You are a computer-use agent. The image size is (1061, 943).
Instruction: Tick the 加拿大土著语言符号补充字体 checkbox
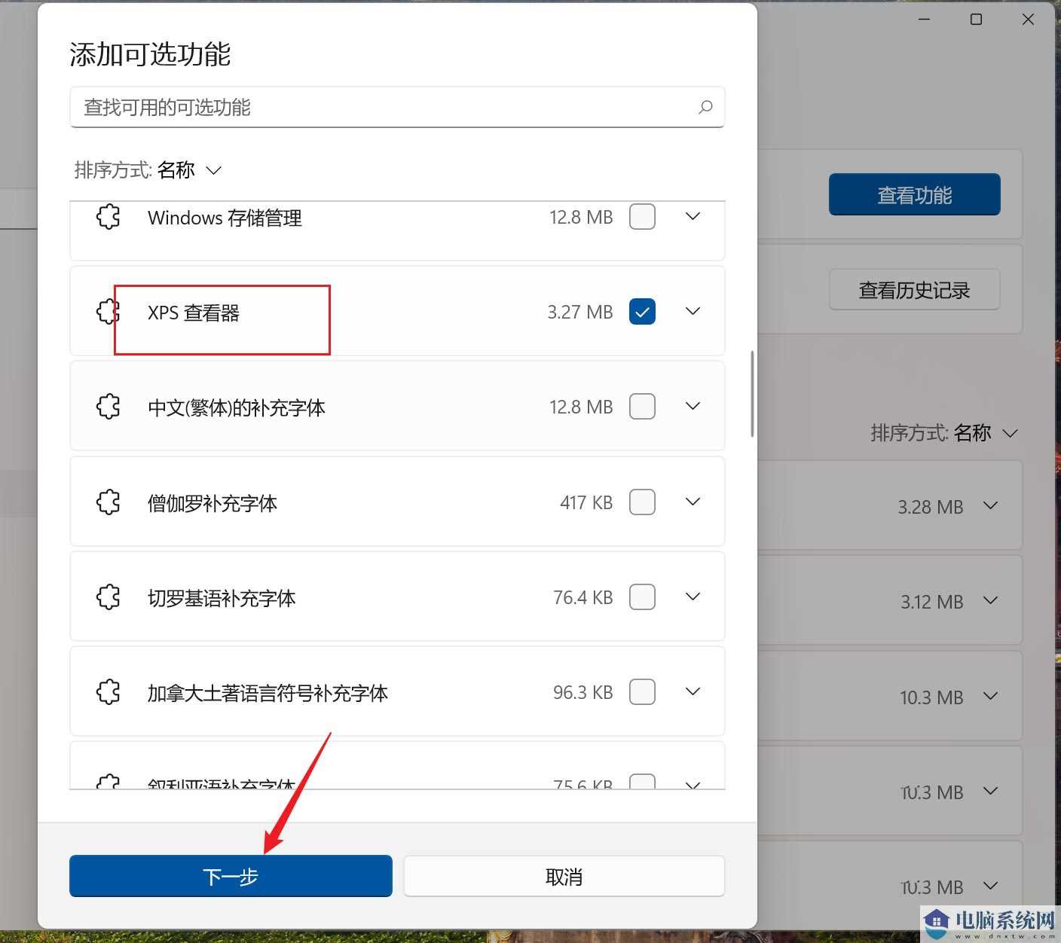pyautogui.click(x=642, y=692)
